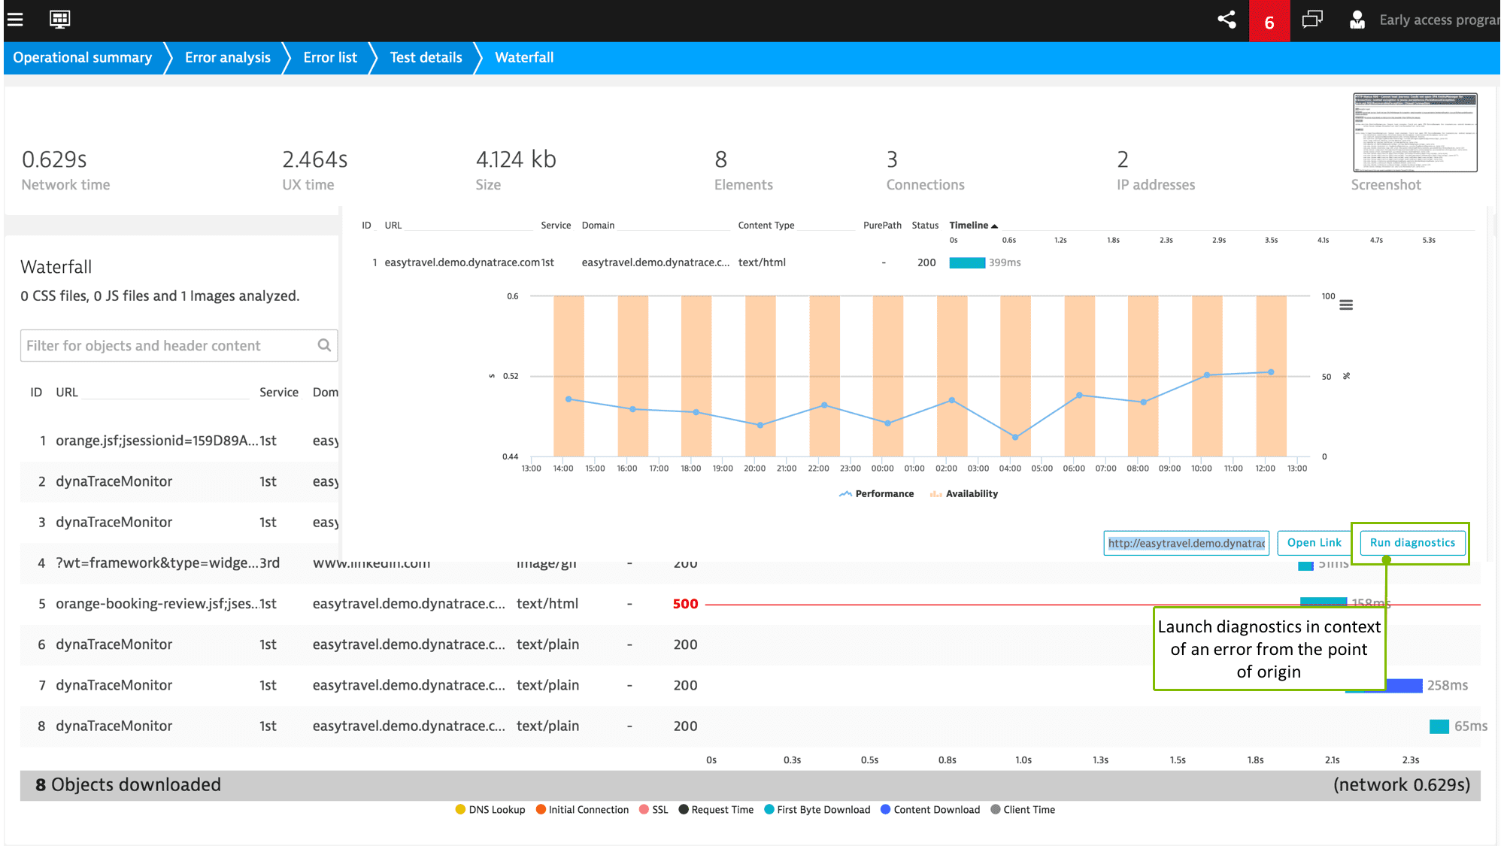Viewport: 1504px width, 846px height.
Task: Select the Waterfall breadcrumb
Action: (x=524, y=58)
